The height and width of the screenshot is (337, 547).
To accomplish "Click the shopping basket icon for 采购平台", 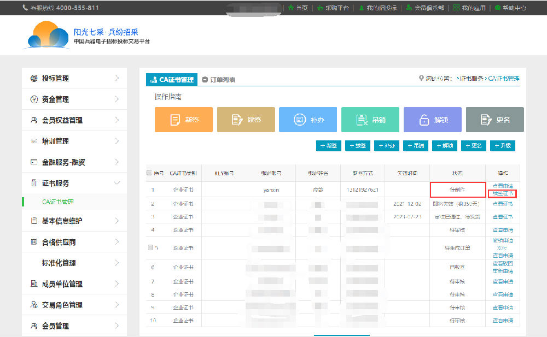I will pyautogui.click(x=320, y=8).
